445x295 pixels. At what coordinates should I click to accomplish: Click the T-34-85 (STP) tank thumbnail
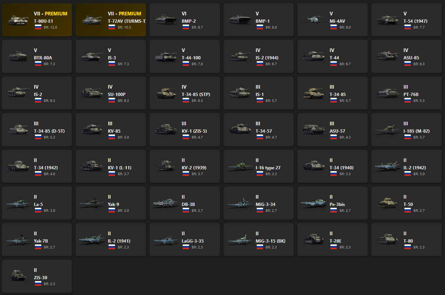(x=166, y=93)
